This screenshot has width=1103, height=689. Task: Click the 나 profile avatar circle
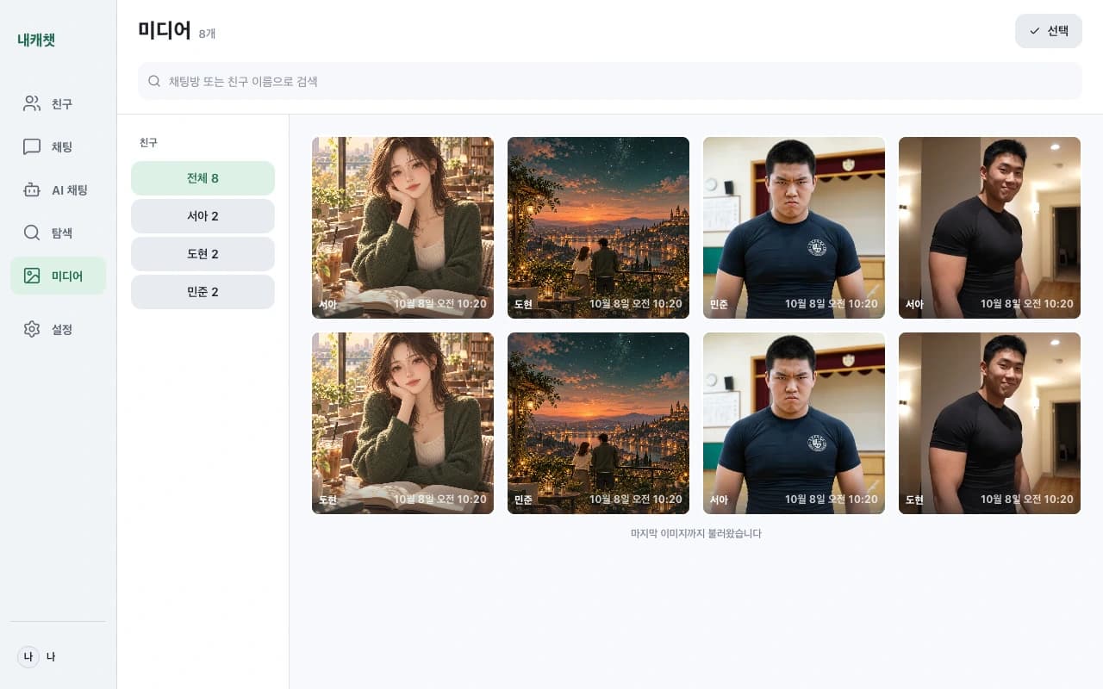coord(28,657)
